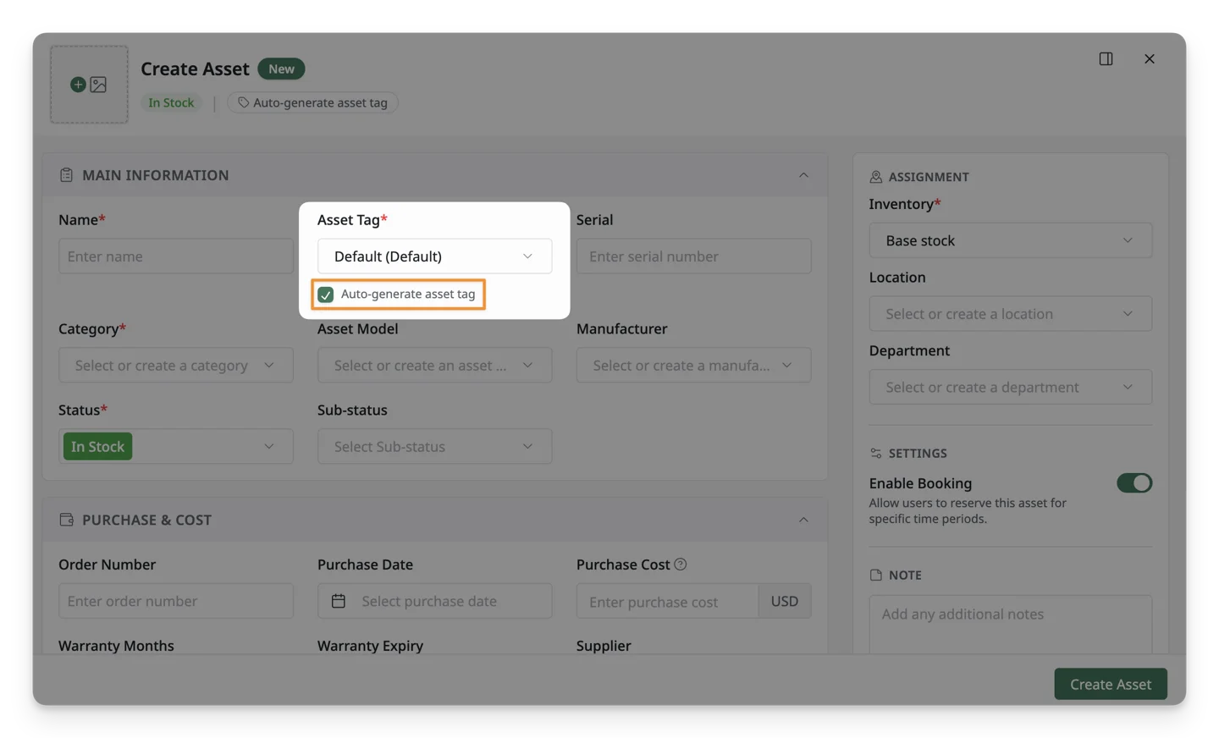Click the In Stock badge in header
The height and width of the screenshot is (738, 1219).
171,102
